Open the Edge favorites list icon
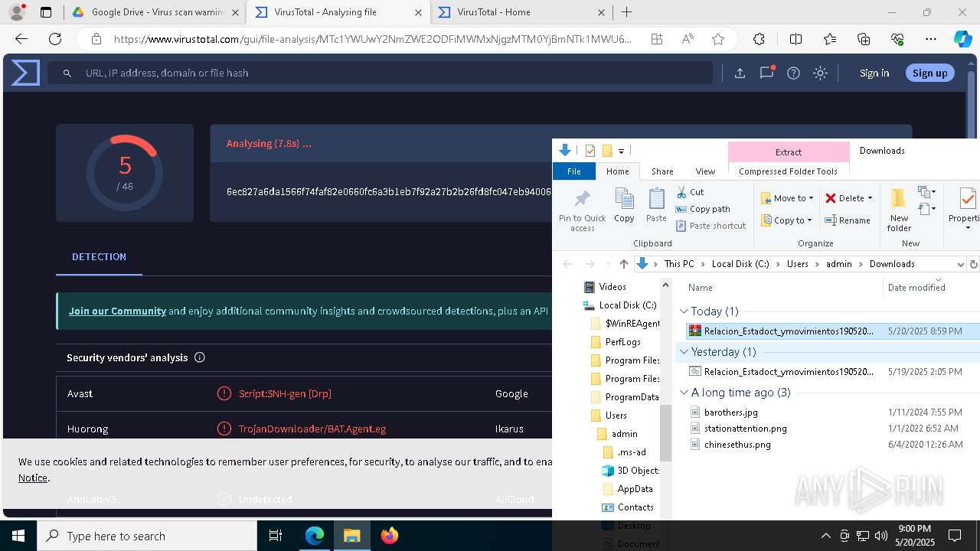Screen dimensions: 980x551 coord(830,39)
